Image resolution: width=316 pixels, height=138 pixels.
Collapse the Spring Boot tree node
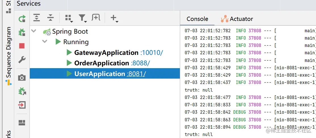[x=34, y=31]
